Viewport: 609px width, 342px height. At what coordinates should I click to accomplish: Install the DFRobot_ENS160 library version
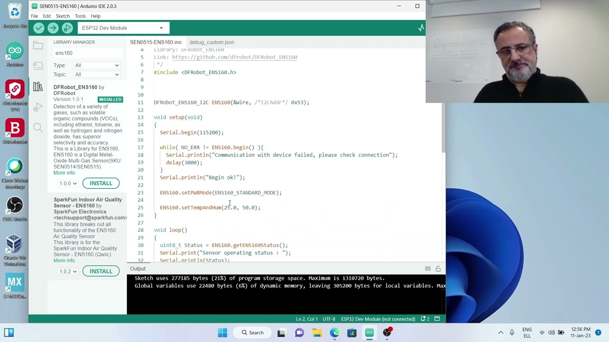[x=101, y=183]
